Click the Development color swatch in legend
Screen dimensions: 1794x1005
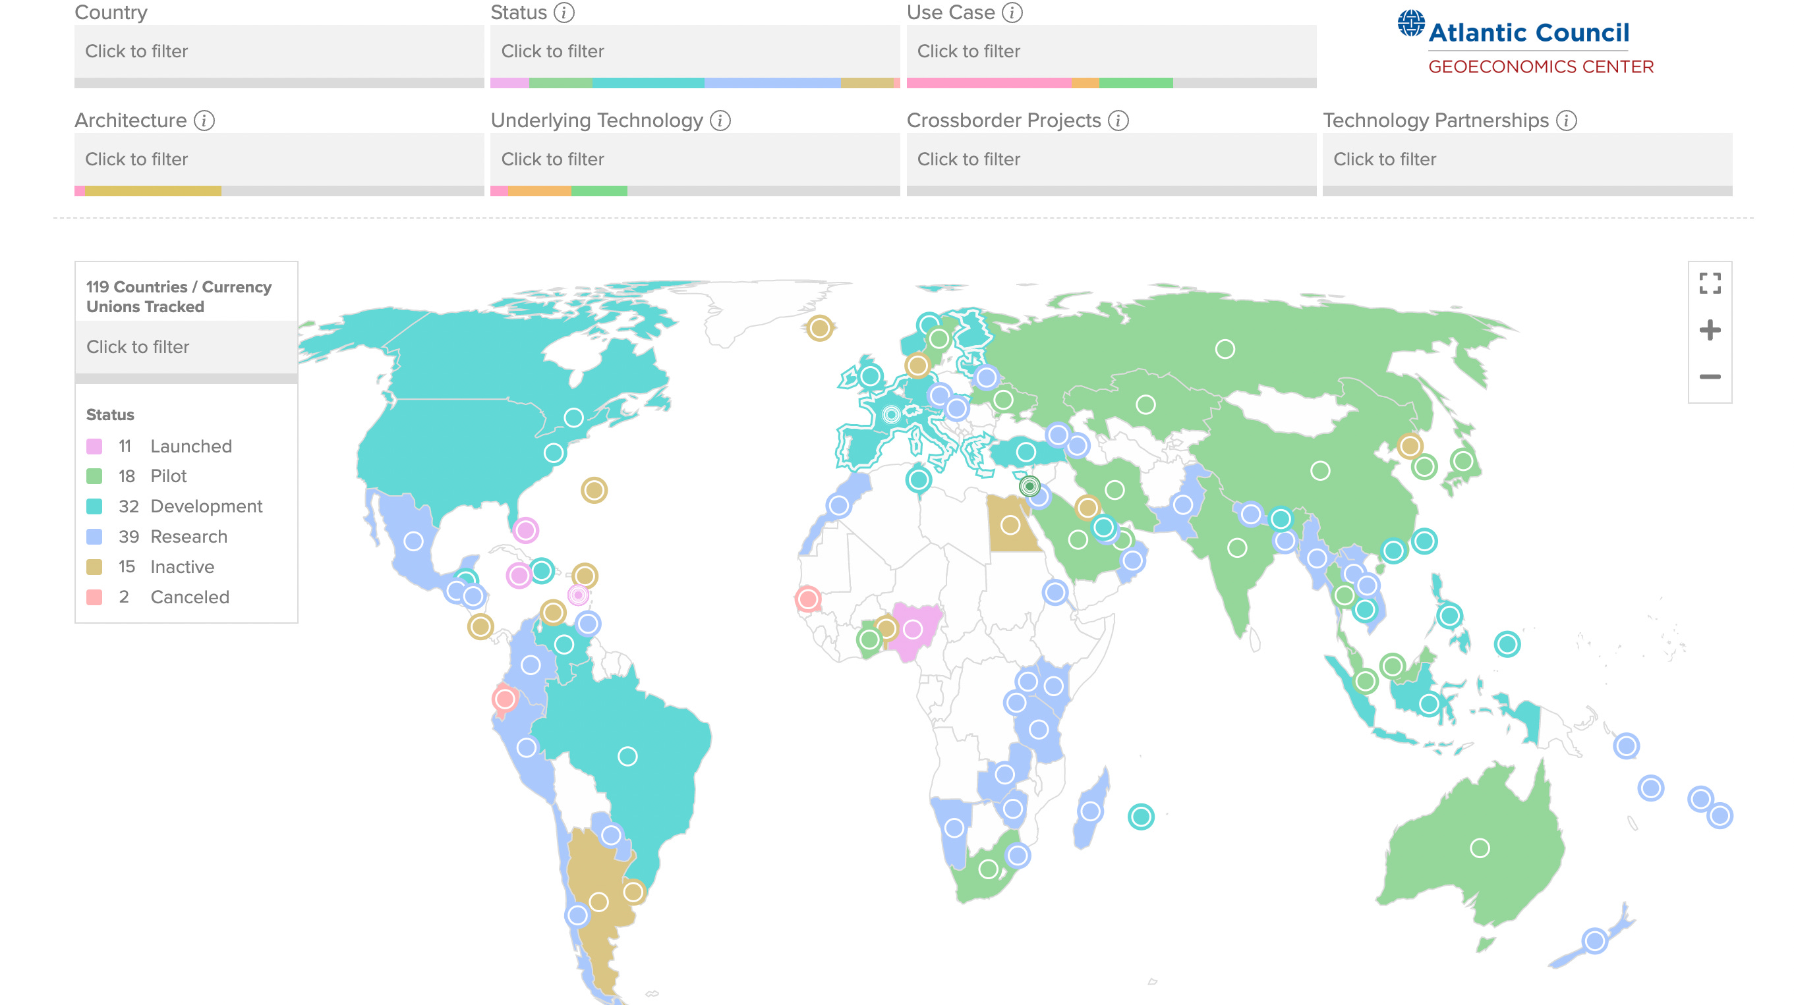coord(94,506)
